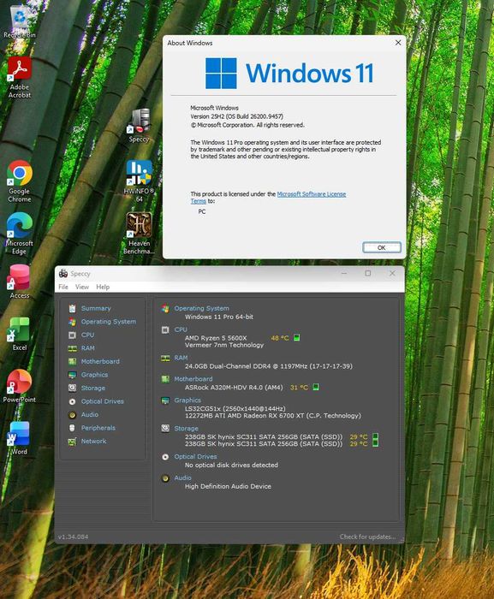Open the Help menu in Speccy
Image resolution: width=494 pixels, height=599 pixels.
[x=103, y=287]
